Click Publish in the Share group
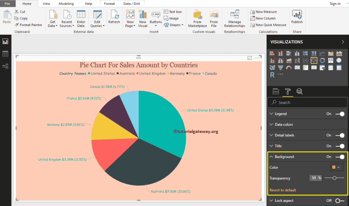Viewport: 349px width, 206px height. click(297, 17)
